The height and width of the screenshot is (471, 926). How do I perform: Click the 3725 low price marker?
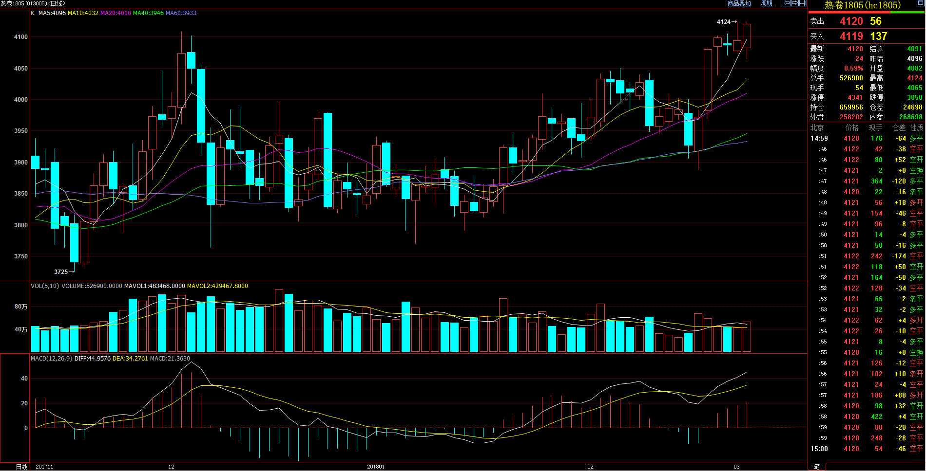[x=61, y=272]
